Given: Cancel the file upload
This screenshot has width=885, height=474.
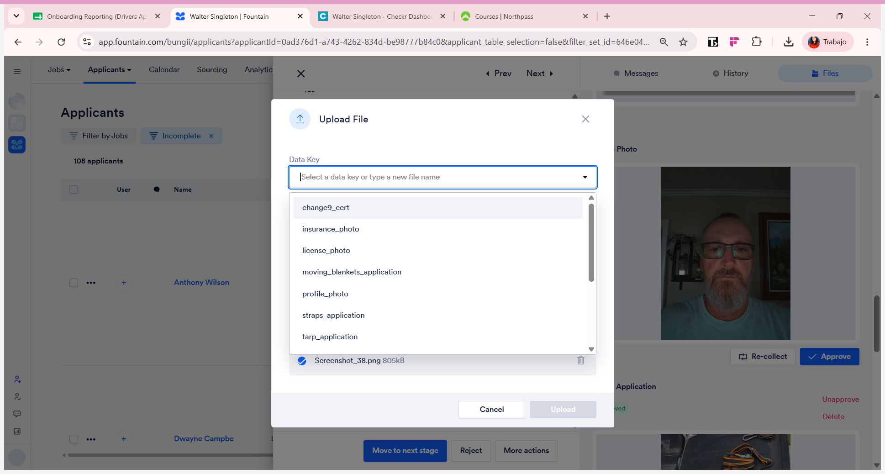Looking at the screenshot, I should (491, 410).
